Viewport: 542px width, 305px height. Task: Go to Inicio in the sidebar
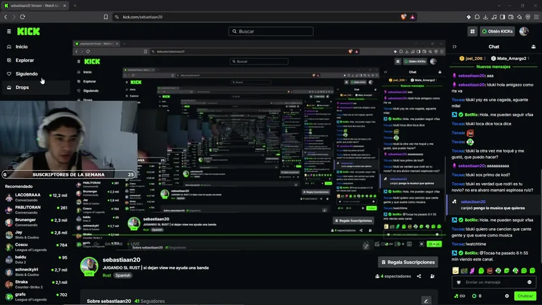coord(22,46)
